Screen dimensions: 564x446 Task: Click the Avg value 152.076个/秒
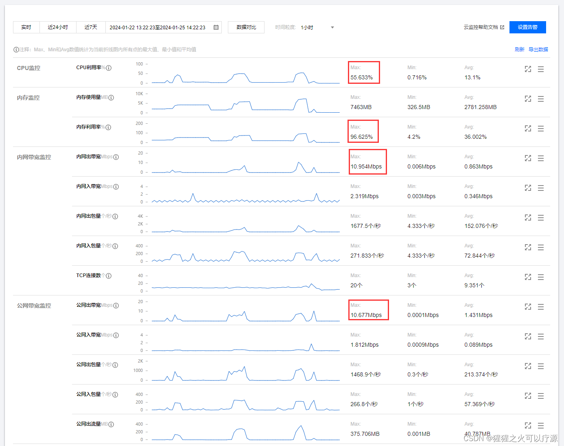coord(481,226)
